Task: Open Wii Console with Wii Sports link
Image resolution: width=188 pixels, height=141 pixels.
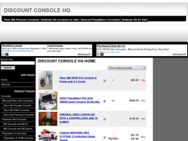Action: click(x=18, y=129)
